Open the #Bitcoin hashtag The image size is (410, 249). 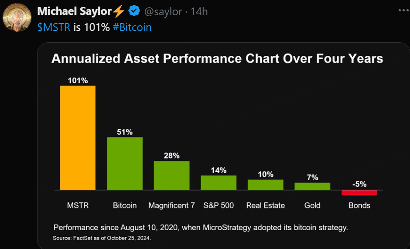coord(132,27)
